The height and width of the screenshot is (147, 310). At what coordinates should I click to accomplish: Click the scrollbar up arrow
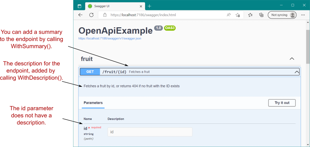(x=308, y=22)
